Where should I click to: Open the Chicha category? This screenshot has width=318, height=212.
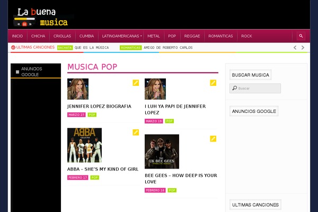(38, 36)
